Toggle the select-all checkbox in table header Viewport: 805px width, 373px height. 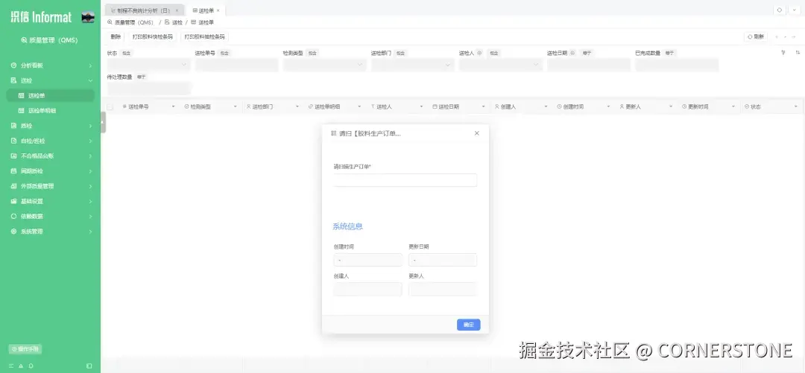[x=110, y=106]
